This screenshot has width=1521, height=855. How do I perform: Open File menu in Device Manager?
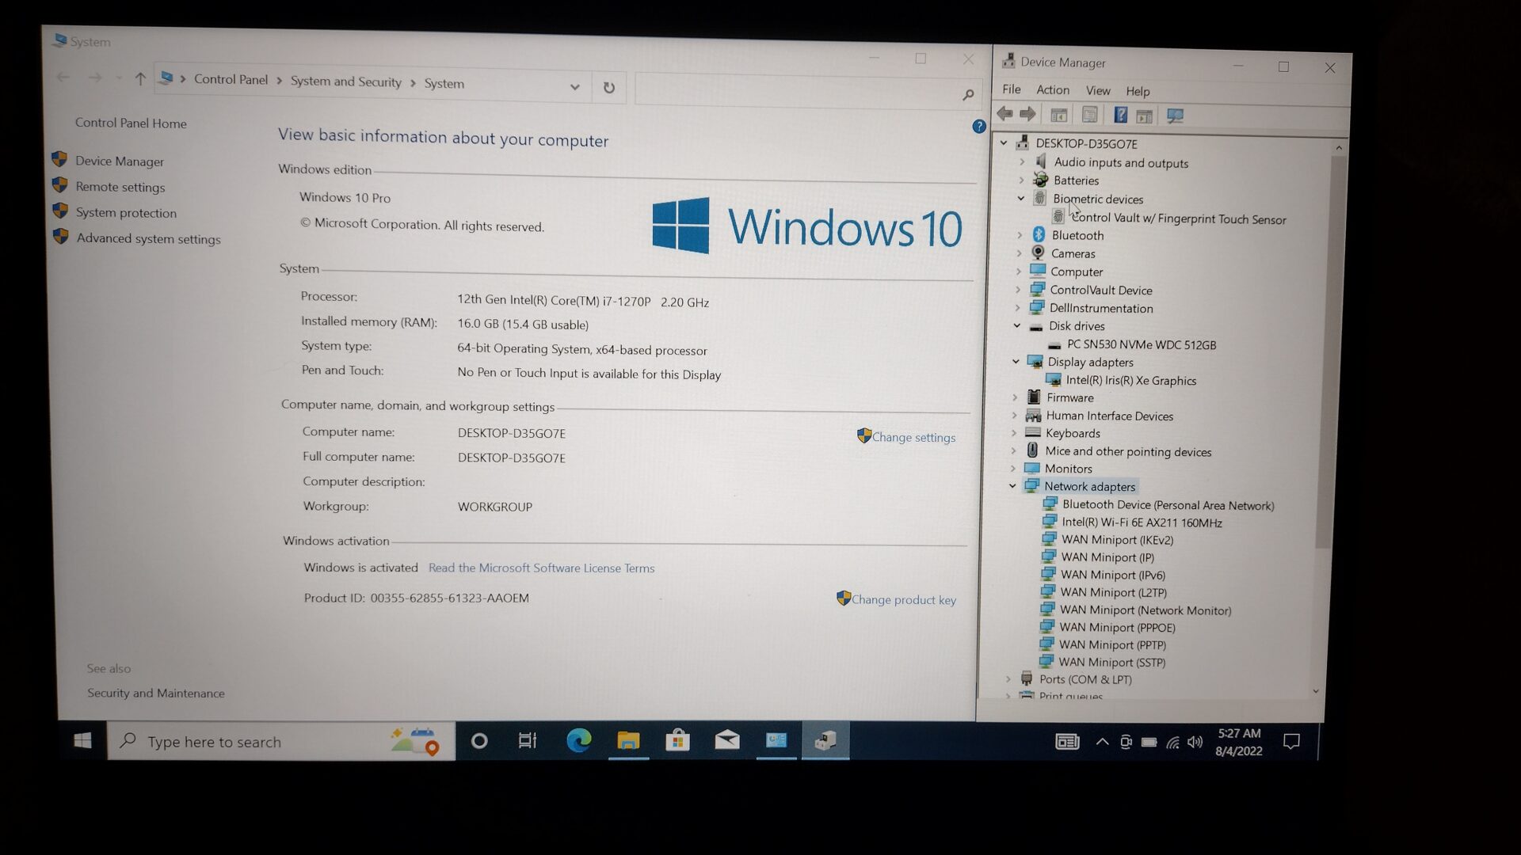[x=1012, y=89]
